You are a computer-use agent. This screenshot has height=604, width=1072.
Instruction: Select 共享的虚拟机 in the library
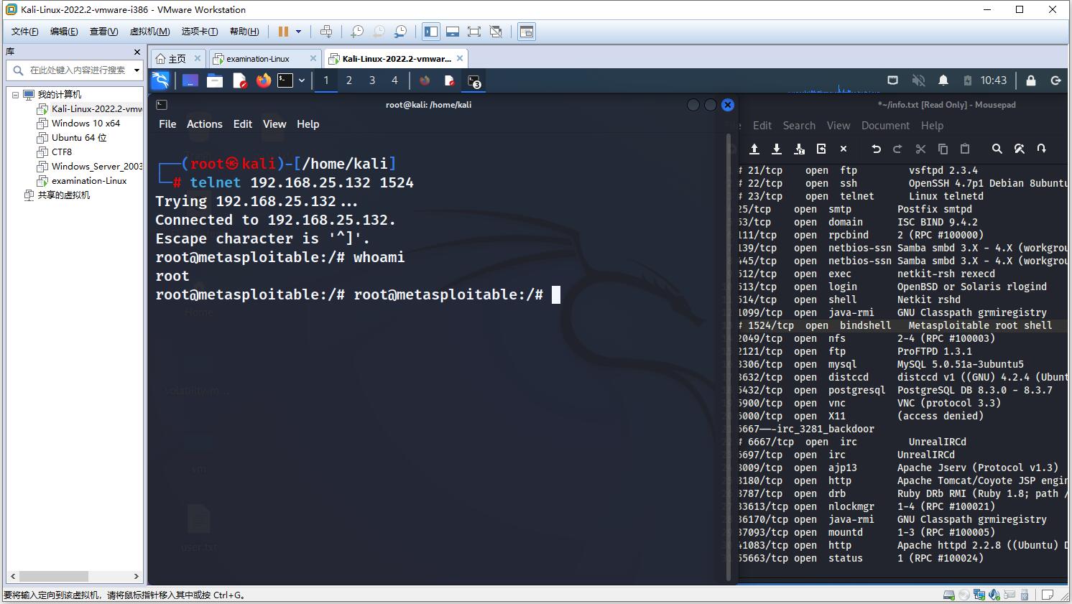(x=57, y=195)
